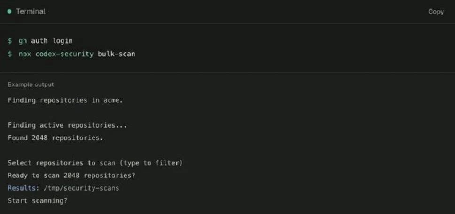
Task: Click the auth login text
Action: [x=52, y=41]
